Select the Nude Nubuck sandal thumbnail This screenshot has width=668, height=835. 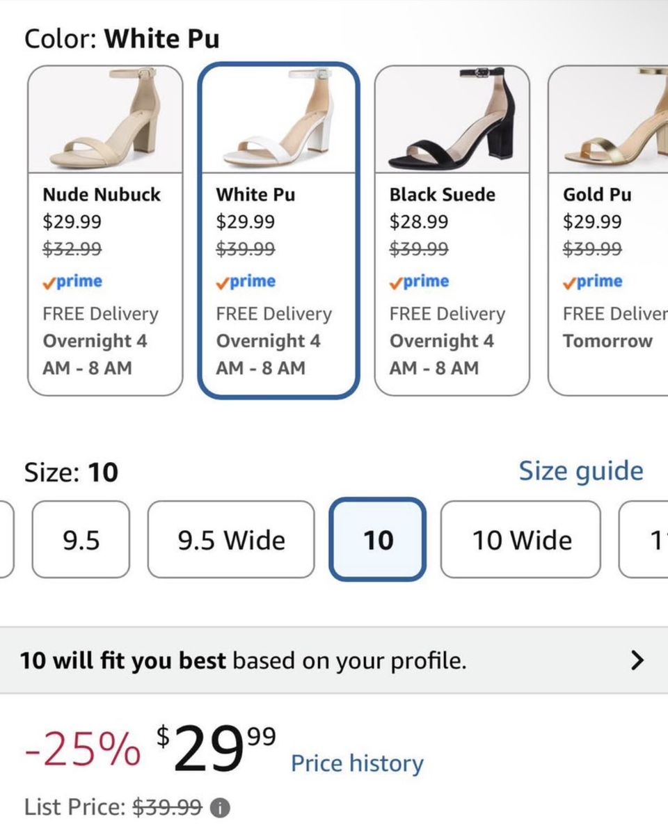pos(105,119)
